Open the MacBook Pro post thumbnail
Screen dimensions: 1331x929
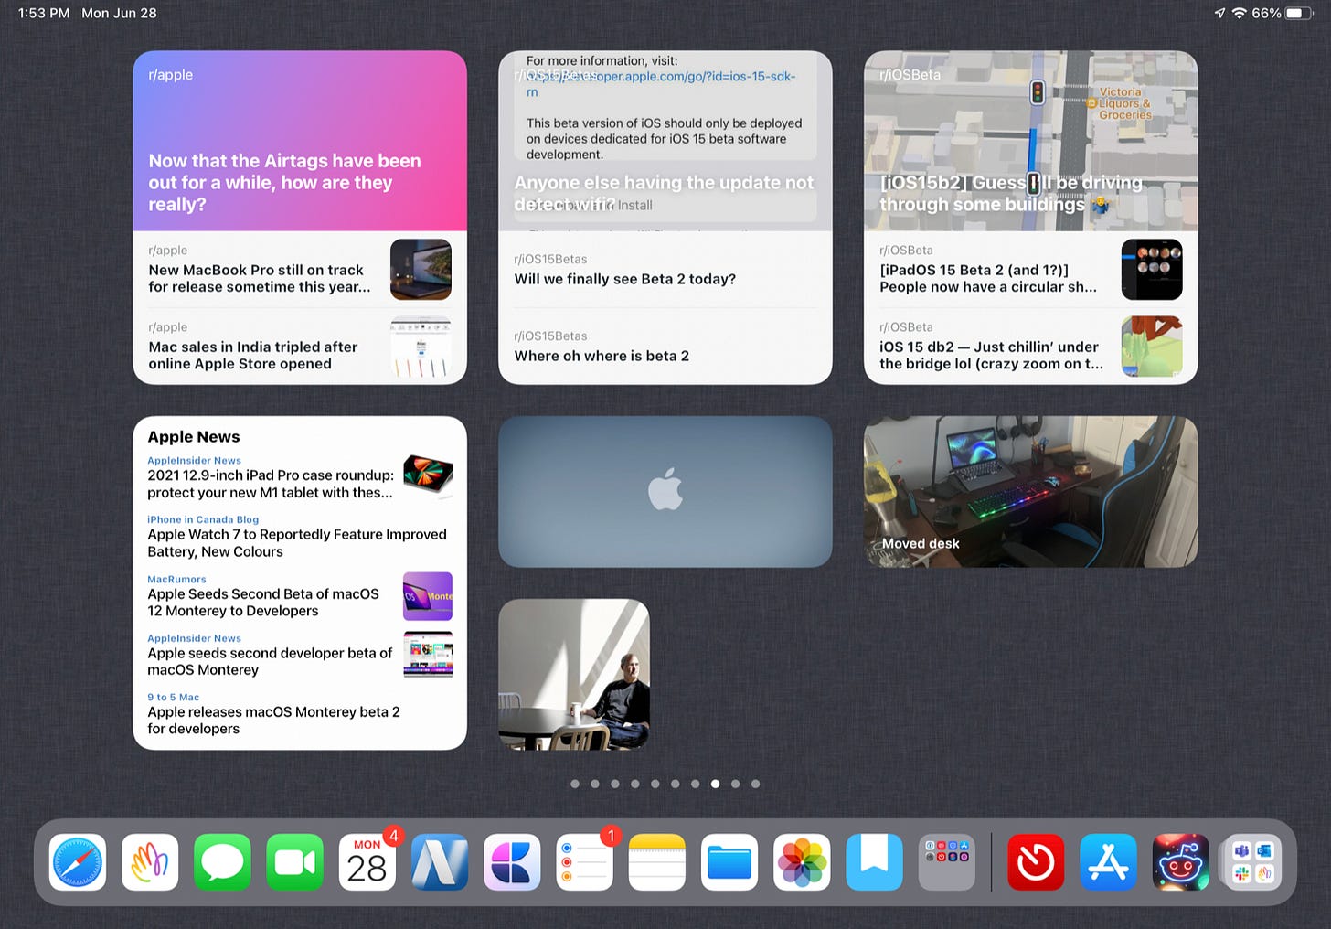(x=421, y=270)
